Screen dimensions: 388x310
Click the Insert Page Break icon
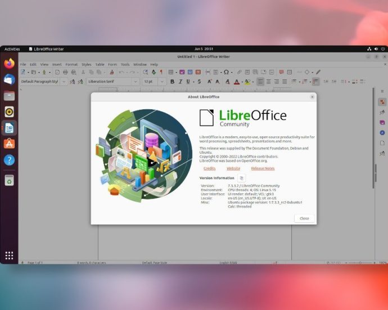pos(208,72)
